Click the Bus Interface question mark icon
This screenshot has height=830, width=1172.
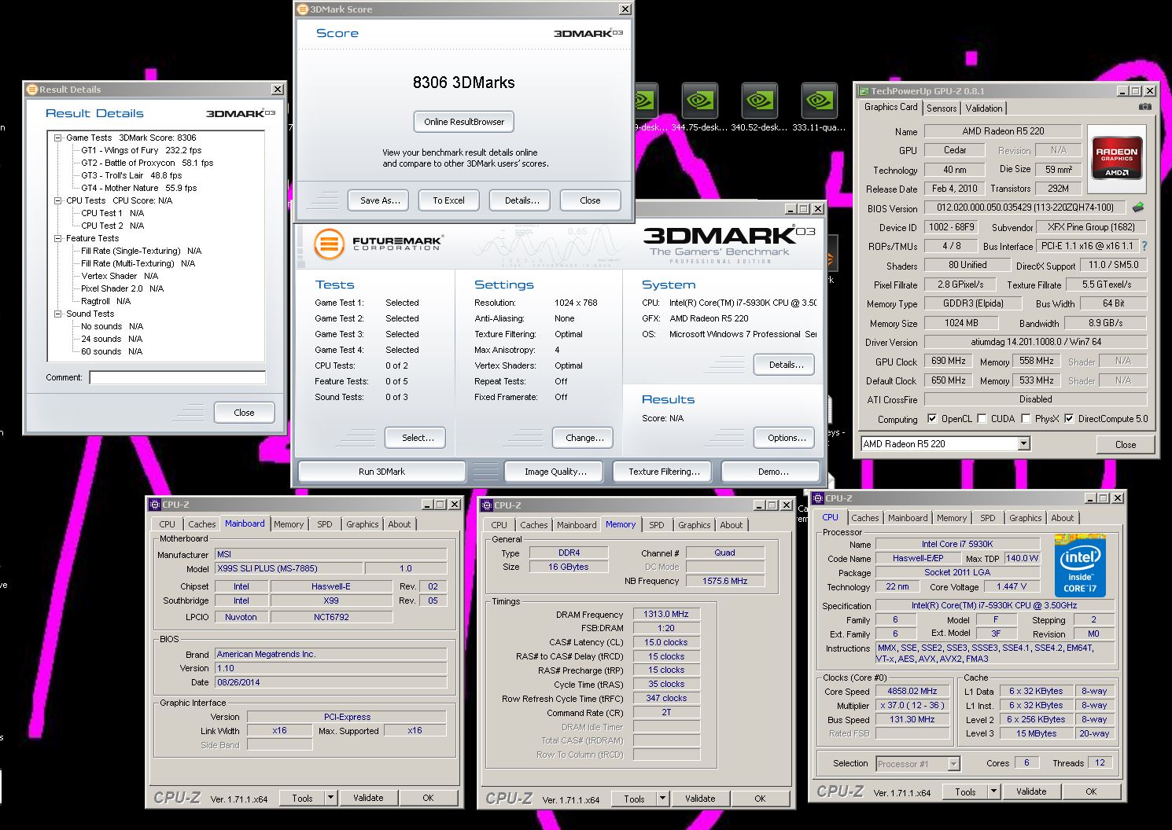[1144, 246]
